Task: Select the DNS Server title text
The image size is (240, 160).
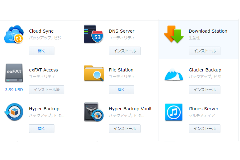Action: (x=122, y=31)
